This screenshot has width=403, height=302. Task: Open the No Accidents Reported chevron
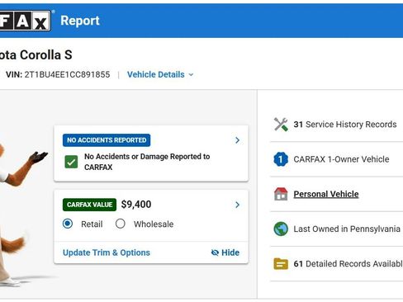coord(237,140)
